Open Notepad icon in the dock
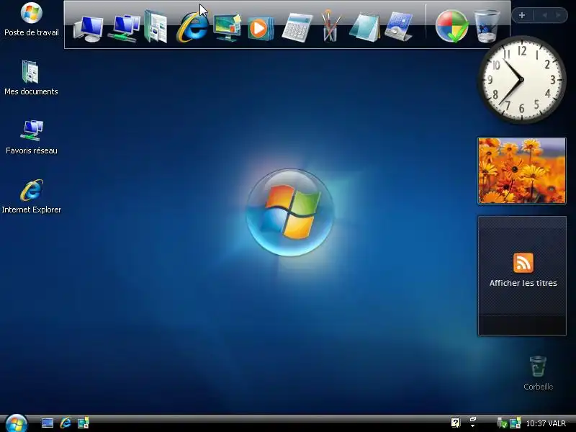This screenshot has width=576, height=432. (x=364, y=27)
